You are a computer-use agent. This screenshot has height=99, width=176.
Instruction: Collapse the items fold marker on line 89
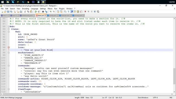9,29
